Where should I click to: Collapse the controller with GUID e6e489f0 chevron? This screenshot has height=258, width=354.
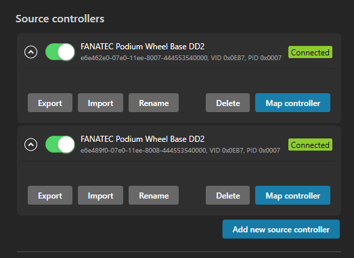[x=30, y=145]
